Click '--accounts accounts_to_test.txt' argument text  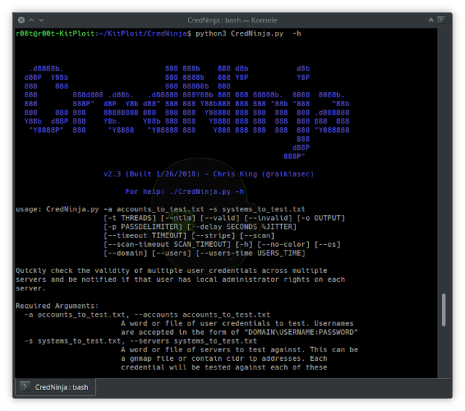[x=202, y=314]
